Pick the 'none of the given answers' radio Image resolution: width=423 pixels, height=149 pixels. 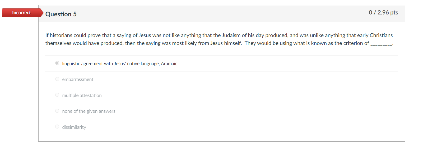click(57, 111)
